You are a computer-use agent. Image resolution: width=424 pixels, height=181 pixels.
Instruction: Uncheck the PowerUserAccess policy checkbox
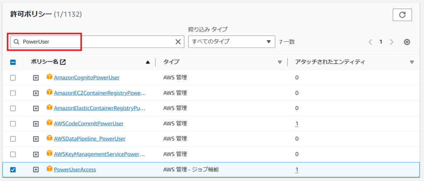[13, 169]
